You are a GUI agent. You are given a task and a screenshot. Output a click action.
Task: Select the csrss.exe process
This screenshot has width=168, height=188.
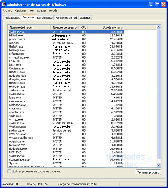[x=66, y=109]
